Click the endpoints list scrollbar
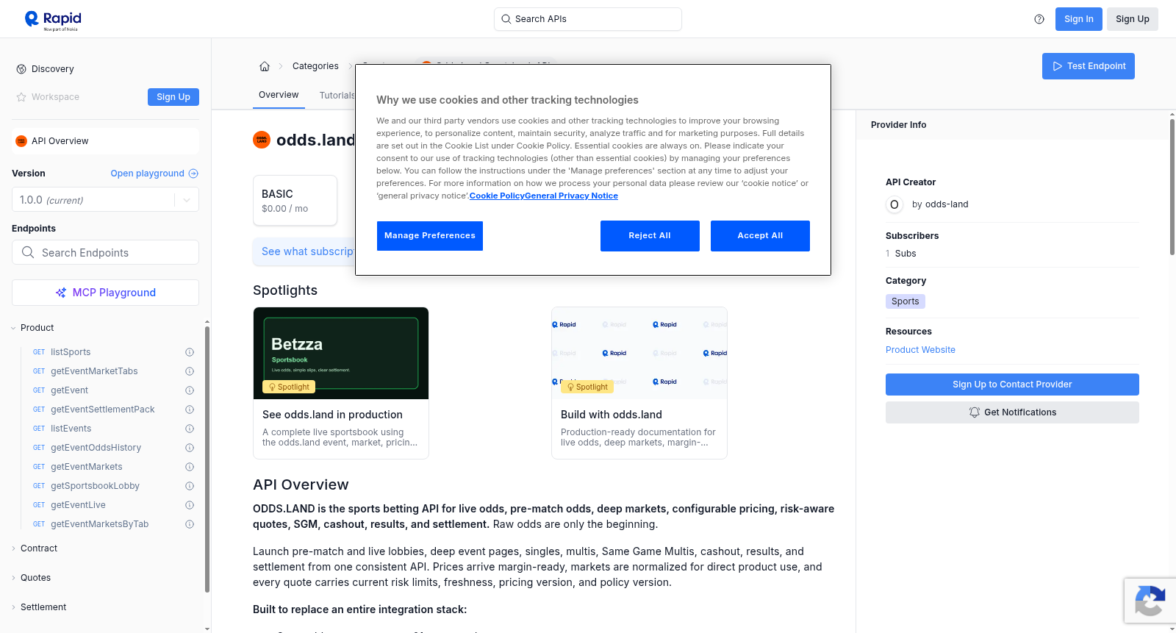The width and height of the screenshot is (1176, 633). [x=207, y=459]
